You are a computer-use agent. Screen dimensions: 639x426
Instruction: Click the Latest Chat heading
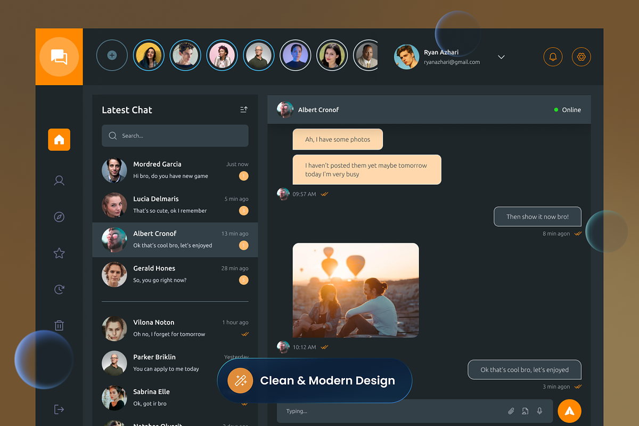(x=127, y=110)
